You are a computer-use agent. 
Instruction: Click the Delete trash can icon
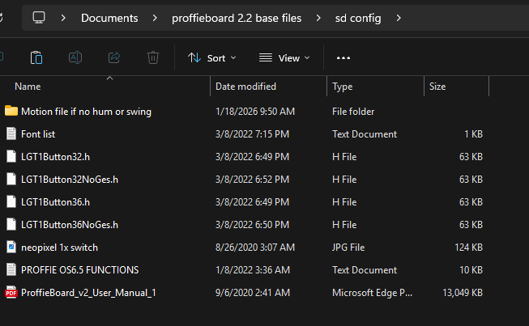pyautogui.click(x=153, y=57)
